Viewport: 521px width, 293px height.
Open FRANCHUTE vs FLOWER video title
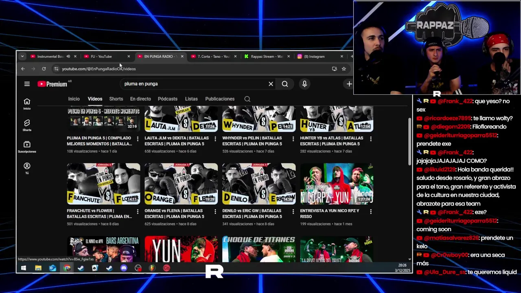[x=99, y=214]
